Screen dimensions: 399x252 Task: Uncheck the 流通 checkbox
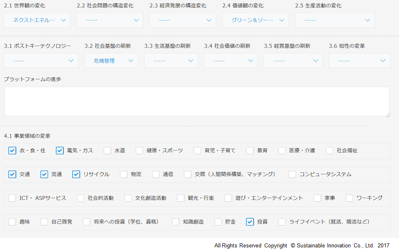click(44, 174)
